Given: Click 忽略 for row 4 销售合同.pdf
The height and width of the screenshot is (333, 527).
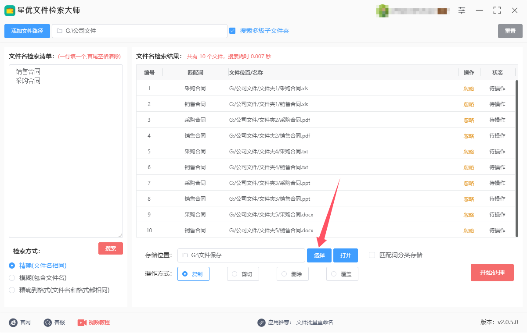Looking at the screenshot, I should [469, 136].
